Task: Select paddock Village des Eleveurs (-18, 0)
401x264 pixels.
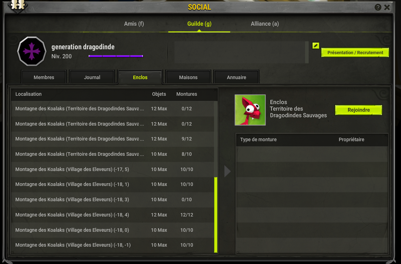Action: [113, 230]
